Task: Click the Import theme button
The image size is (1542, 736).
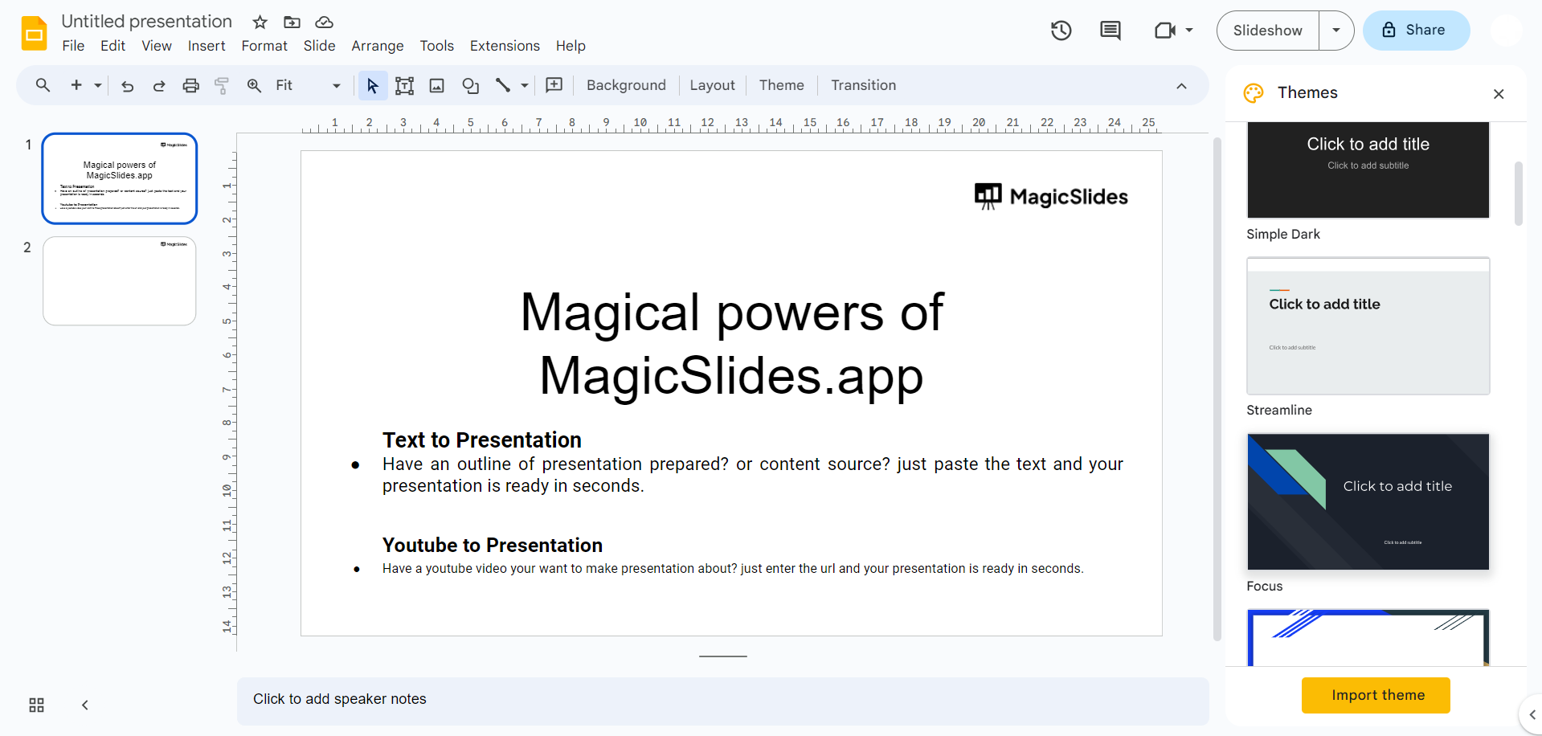Action: (x=1375, y=695)
